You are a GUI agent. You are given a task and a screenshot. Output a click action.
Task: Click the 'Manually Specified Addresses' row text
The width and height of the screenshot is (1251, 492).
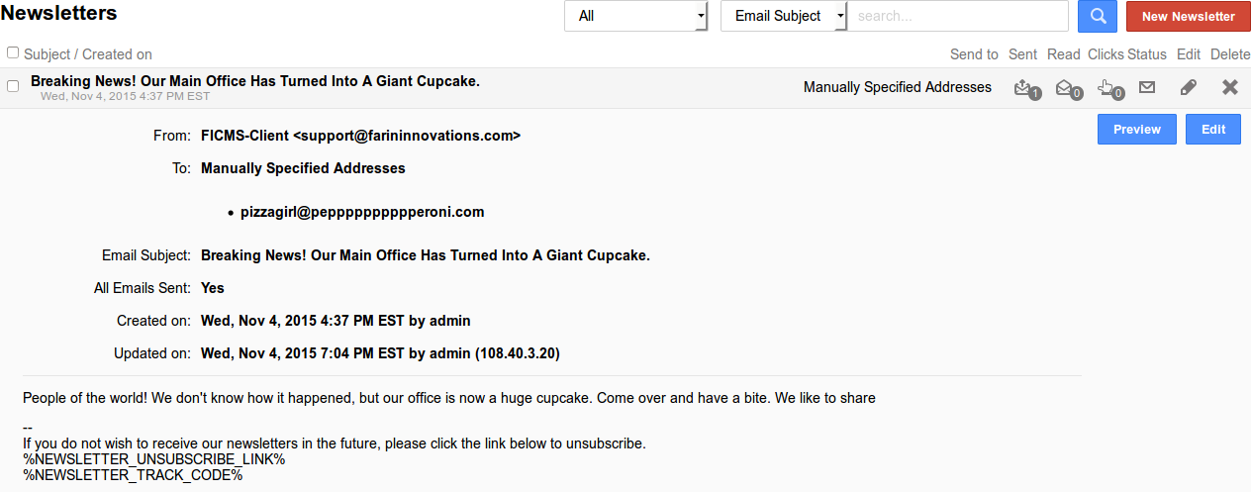897,87
